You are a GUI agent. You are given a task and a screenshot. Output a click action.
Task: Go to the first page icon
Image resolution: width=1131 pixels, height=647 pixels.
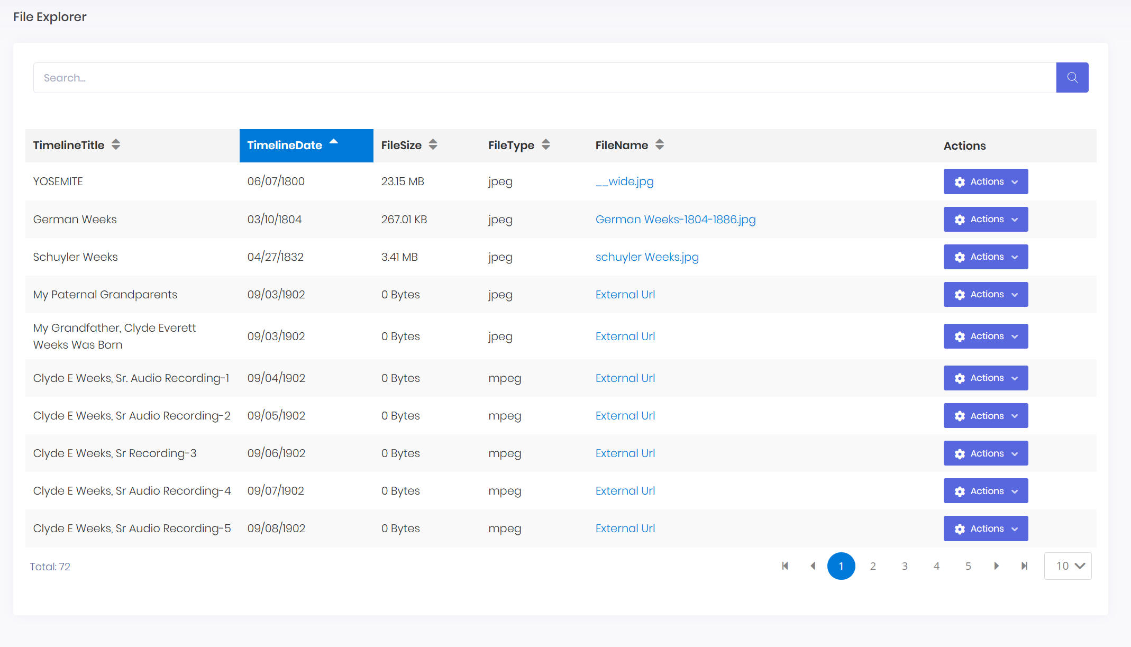coord(785,566)
